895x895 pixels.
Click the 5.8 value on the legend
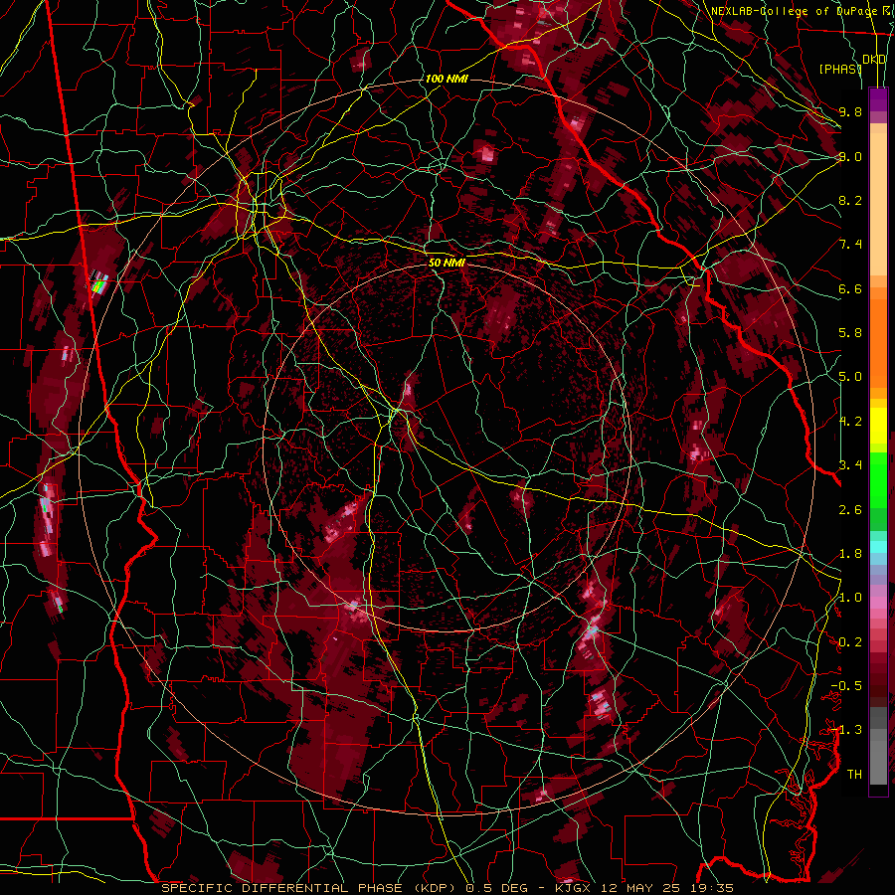point(850,333)
